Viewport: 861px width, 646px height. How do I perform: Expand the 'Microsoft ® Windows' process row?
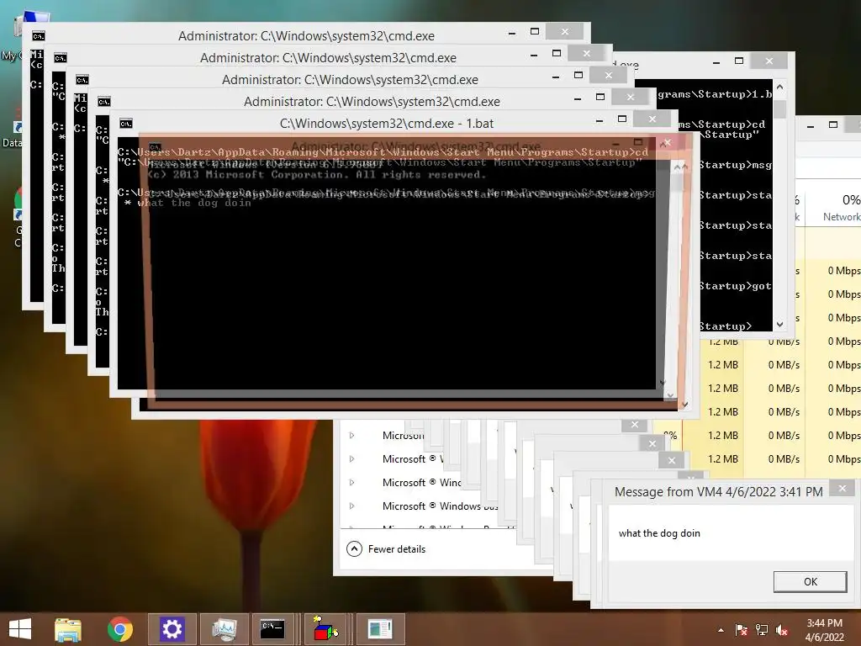point(352,506)
